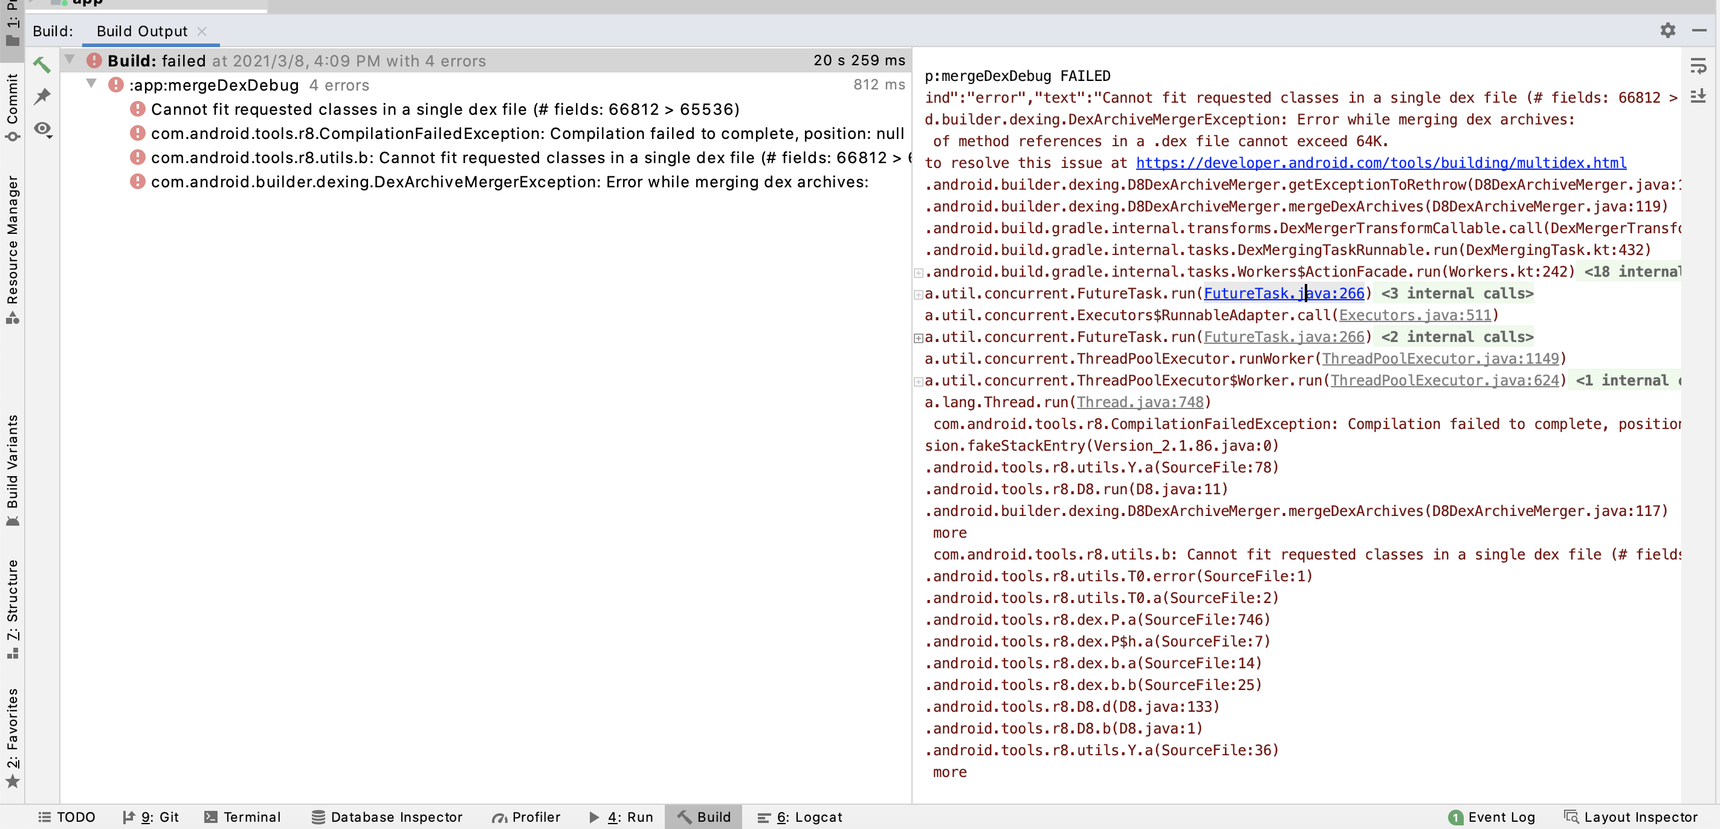Open Build window settings gear
This screenshot has width=1720, height=829.
tap(1667, 31)
